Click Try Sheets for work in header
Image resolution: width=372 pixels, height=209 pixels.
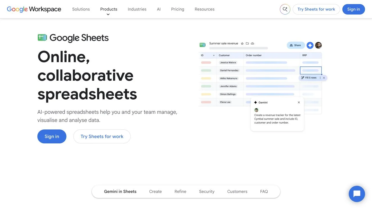[x=316, y=9]
